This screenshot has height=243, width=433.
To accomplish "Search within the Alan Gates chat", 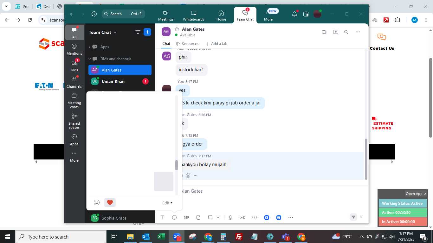I will click(x=346, y=32).
